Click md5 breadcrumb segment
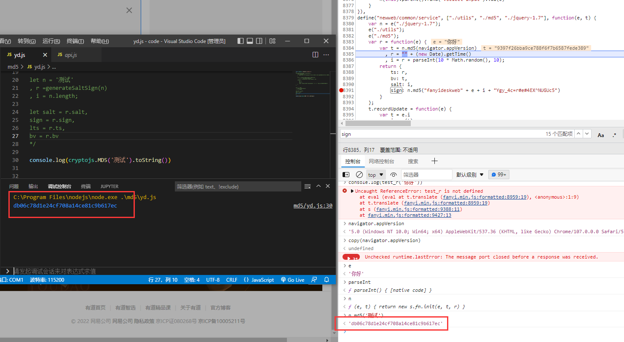 (x=13, y=67)
